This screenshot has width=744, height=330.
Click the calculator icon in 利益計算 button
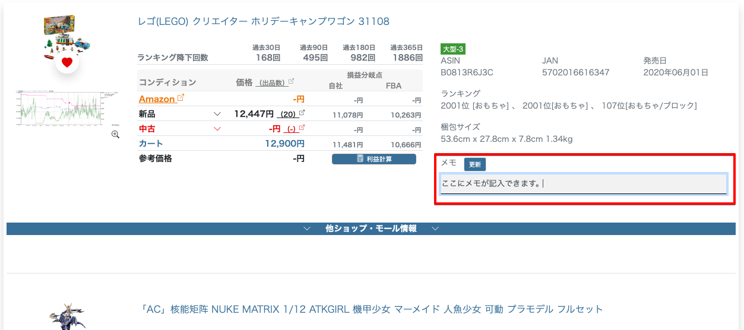(x=360, y=158)
